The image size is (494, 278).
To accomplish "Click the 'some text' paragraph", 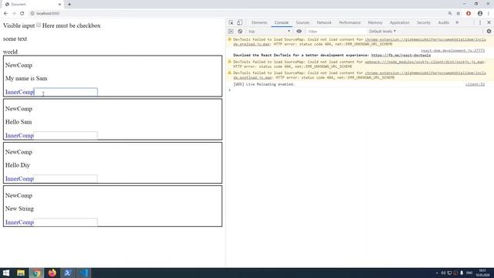I will pyautogui.click(x=15, y=39).
